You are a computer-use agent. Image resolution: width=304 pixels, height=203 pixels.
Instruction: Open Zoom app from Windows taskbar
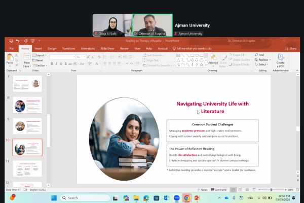[x=176, y=197]
